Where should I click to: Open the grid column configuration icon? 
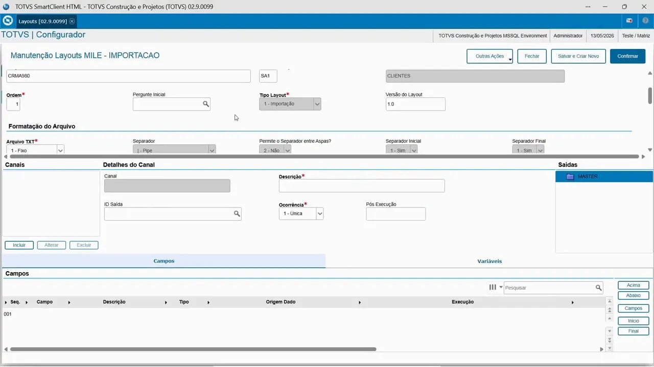[493, 287]
